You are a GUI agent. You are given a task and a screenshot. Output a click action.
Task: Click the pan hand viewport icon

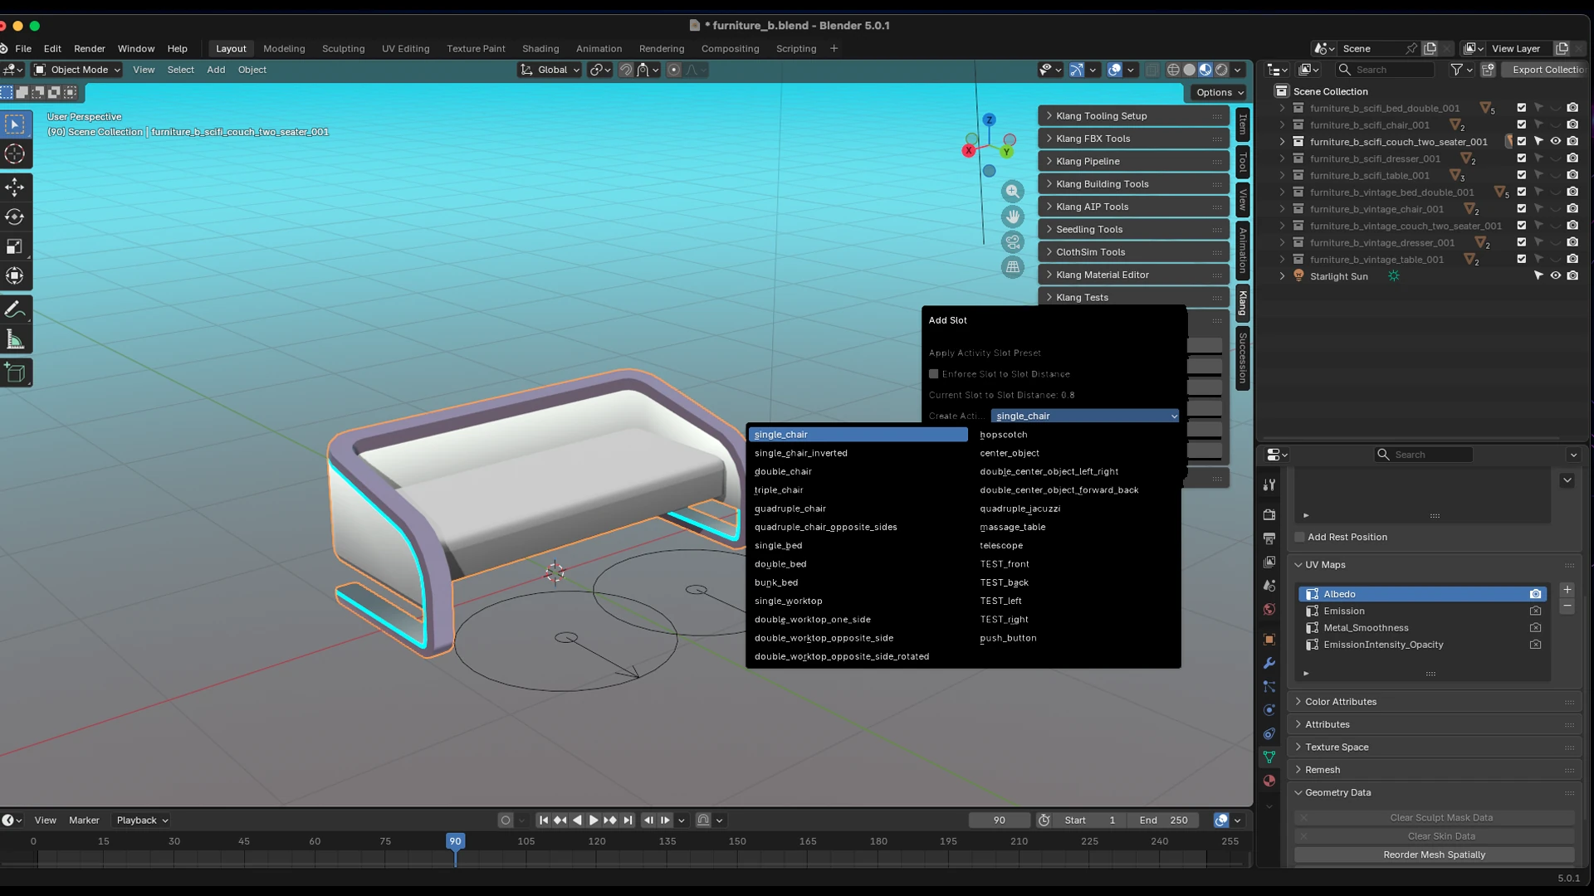coord(1012,217)
